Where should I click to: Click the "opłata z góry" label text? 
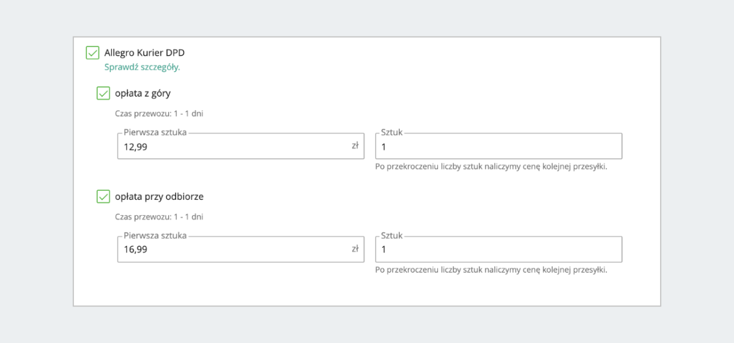[143, 94]
